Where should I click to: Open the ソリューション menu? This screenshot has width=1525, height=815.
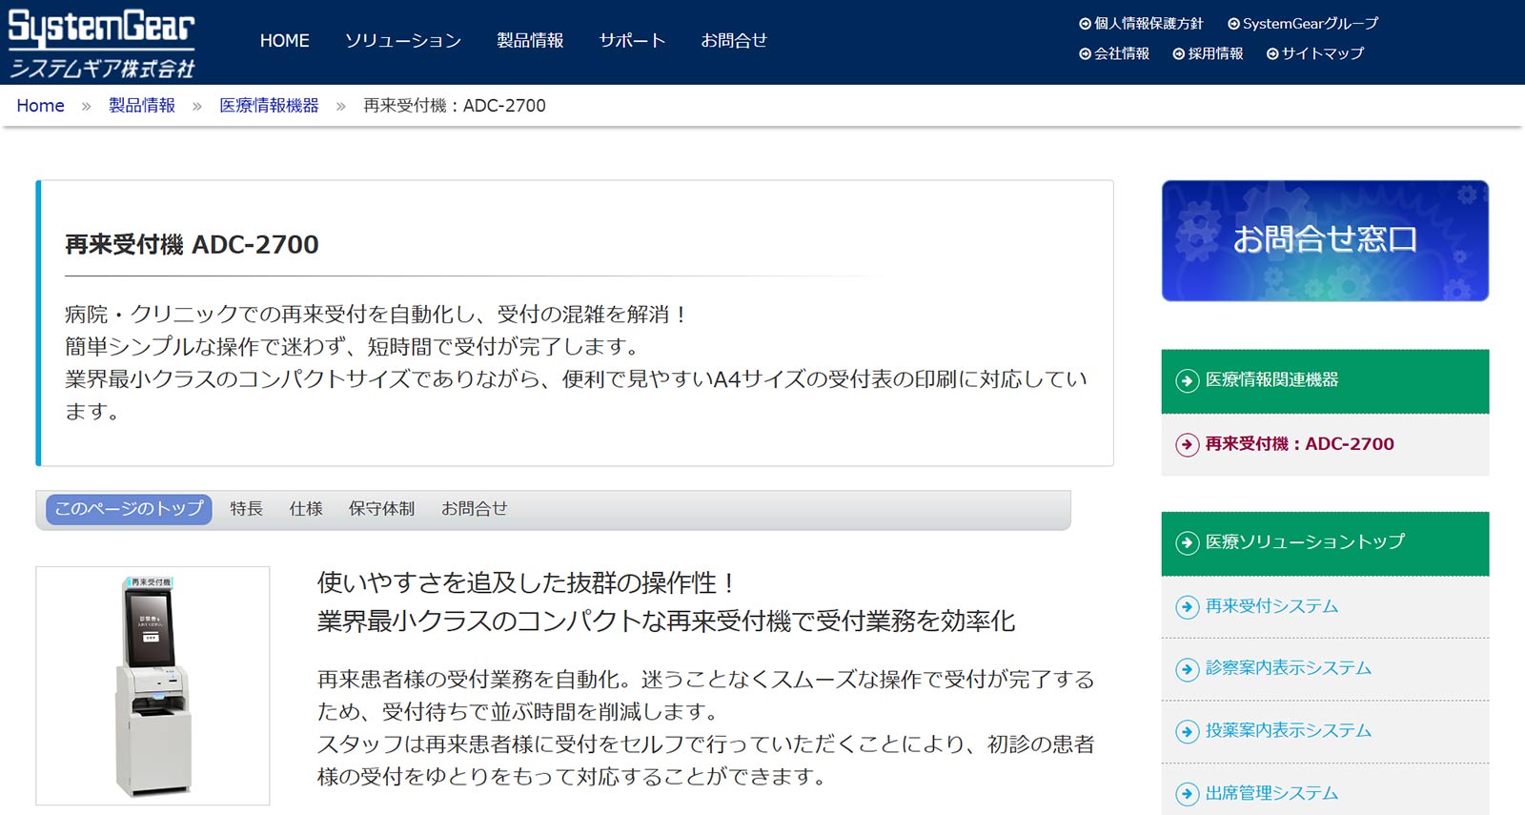(403, 41)
